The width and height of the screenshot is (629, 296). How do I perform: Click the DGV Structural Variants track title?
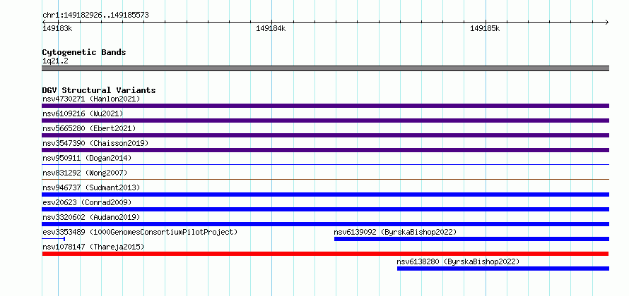pyautogui.click(x=99, y=90)
